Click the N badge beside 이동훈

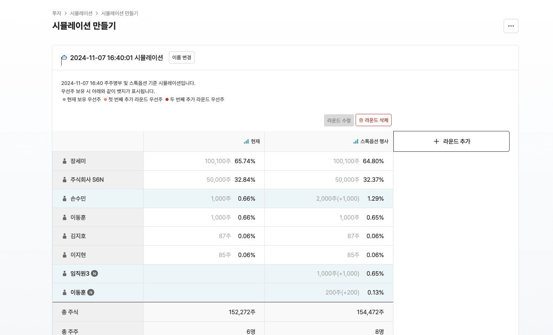point(91,292)
